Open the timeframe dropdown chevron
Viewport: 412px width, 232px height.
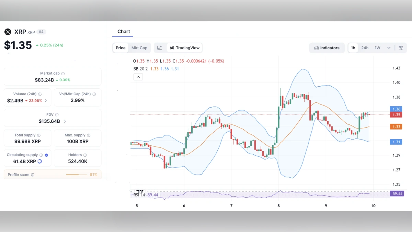click(389, 48)
